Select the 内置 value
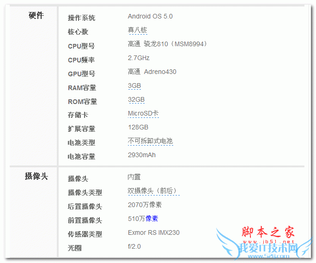The height and width of the screenshot is (263, 316). coord(134,177)
